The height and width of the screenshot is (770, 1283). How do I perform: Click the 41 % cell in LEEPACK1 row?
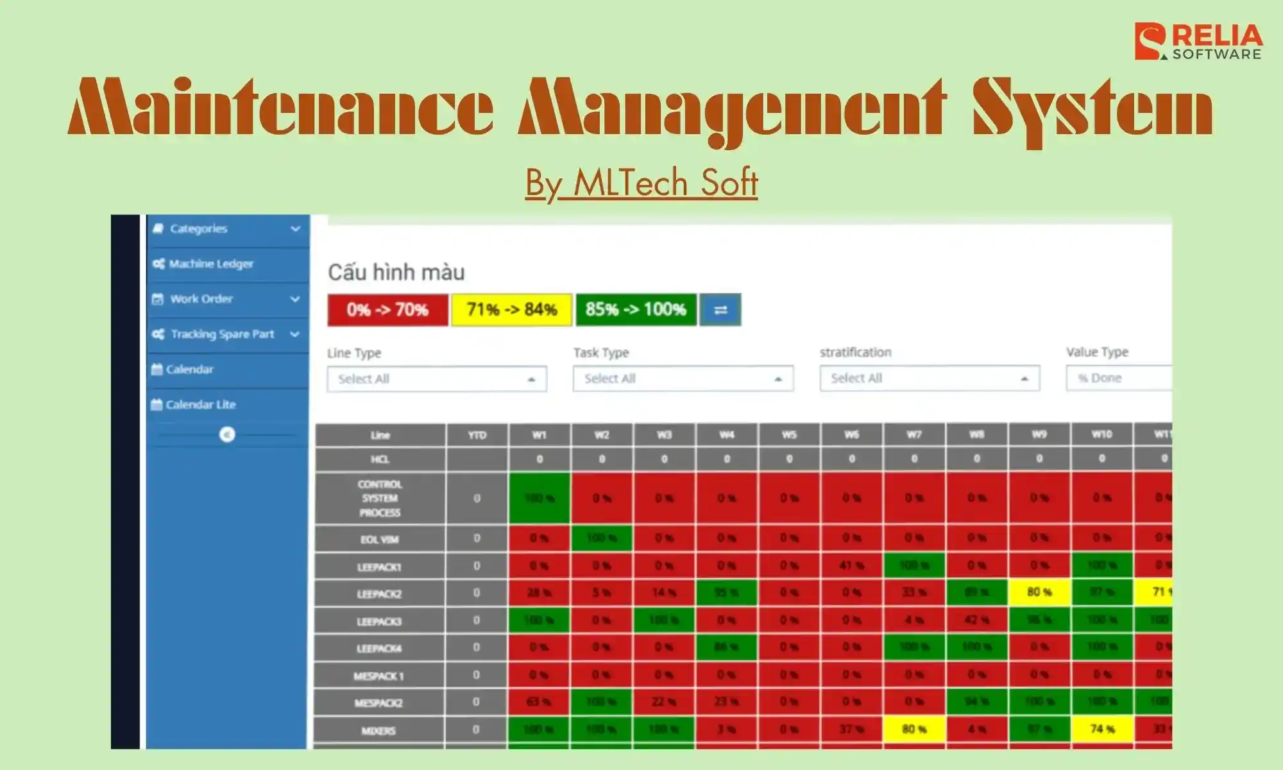[x=852, y=565]
